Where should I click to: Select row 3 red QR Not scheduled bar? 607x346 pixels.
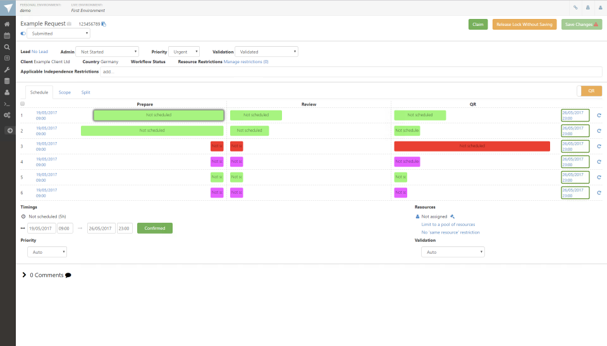coord(472,146)
